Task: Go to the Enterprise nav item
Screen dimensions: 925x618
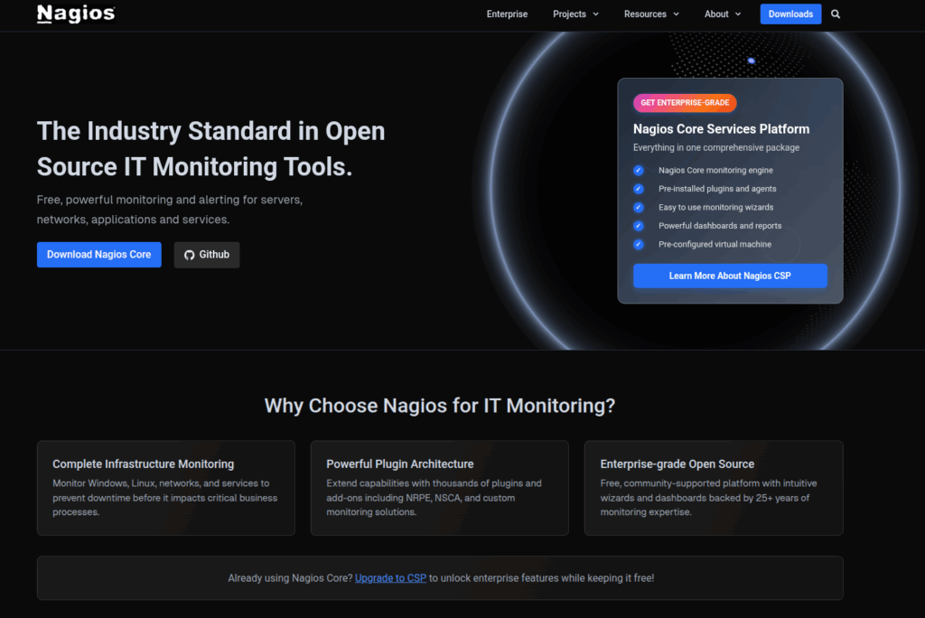Action: click(507, 14)
